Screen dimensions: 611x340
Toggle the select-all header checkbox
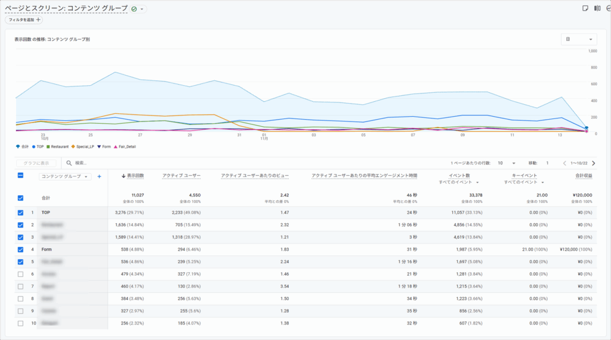[x=21, y=176]
